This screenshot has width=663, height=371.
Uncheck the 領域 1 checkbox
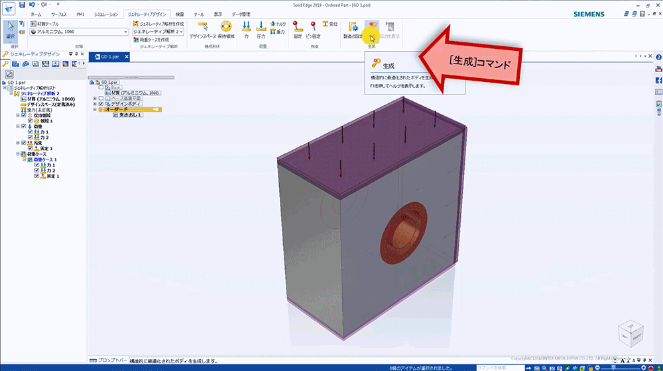tap(30, 121)
